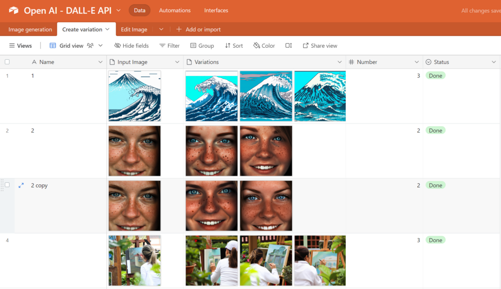Click Share view button
This screenshot has height=289, width=501.
click(x=320, y=46)
